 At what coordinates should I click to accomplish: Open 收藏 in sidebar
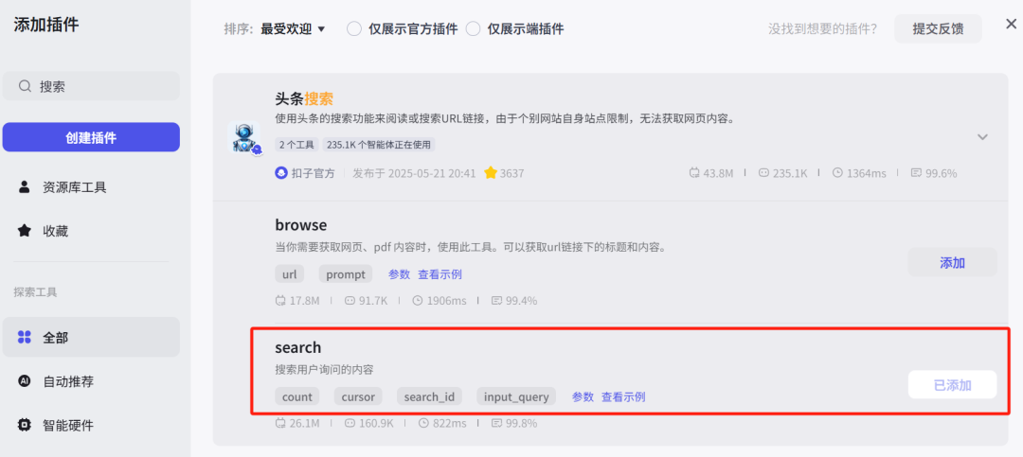pos(91,231)
